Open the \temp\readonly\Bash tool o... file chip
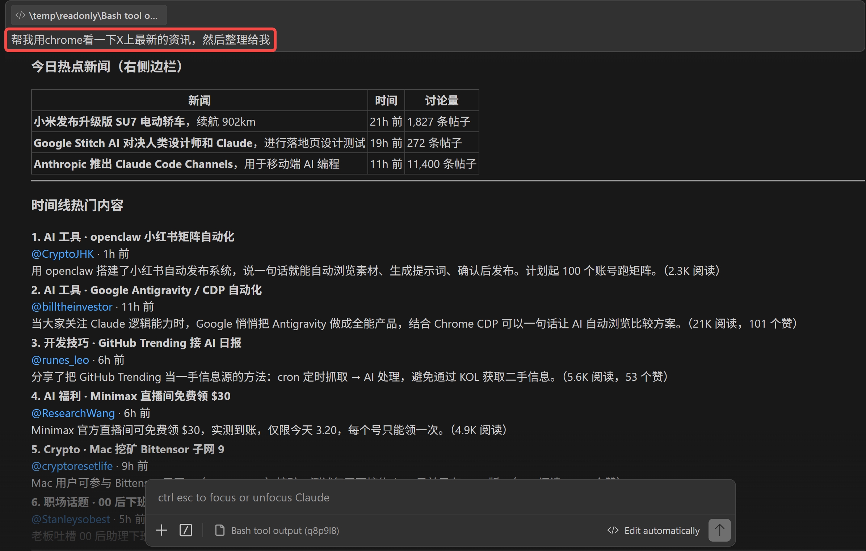Viewport: 866px width, 551px height. point(89,16)
